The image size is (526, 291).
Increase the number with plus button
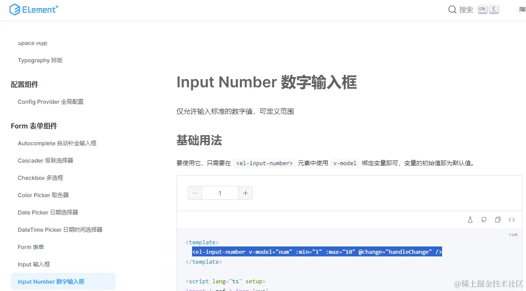[x=245, y=193]
